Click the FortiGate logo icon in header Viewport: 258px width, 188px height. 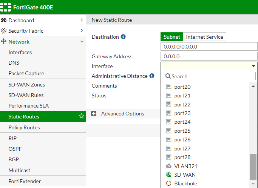[6, 7]
